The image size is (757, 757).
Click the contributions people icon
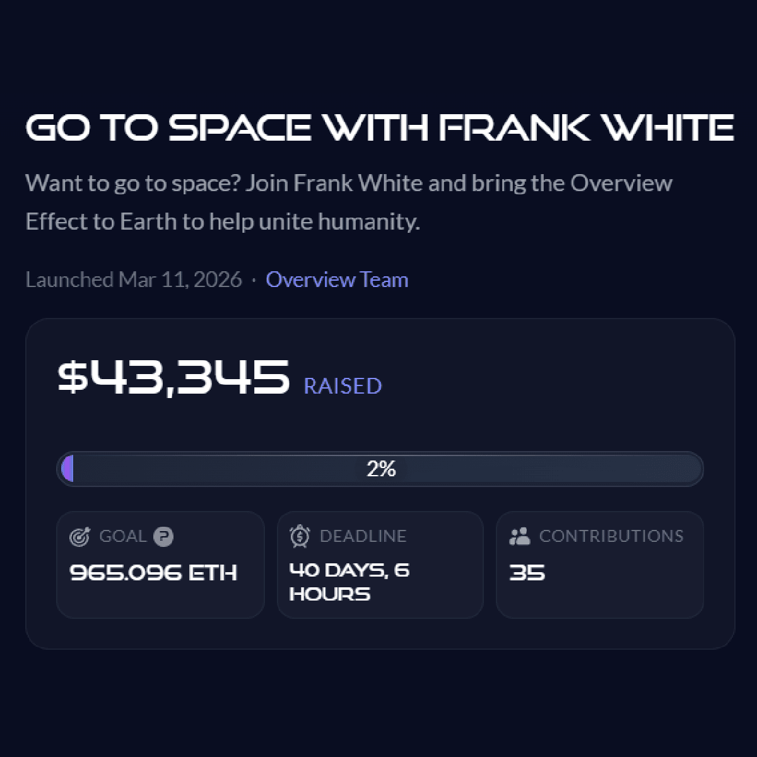click(x=520, y=536)
